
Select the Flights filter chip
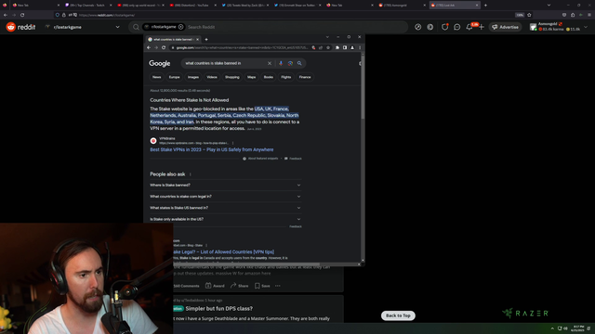tap(286, 77)
